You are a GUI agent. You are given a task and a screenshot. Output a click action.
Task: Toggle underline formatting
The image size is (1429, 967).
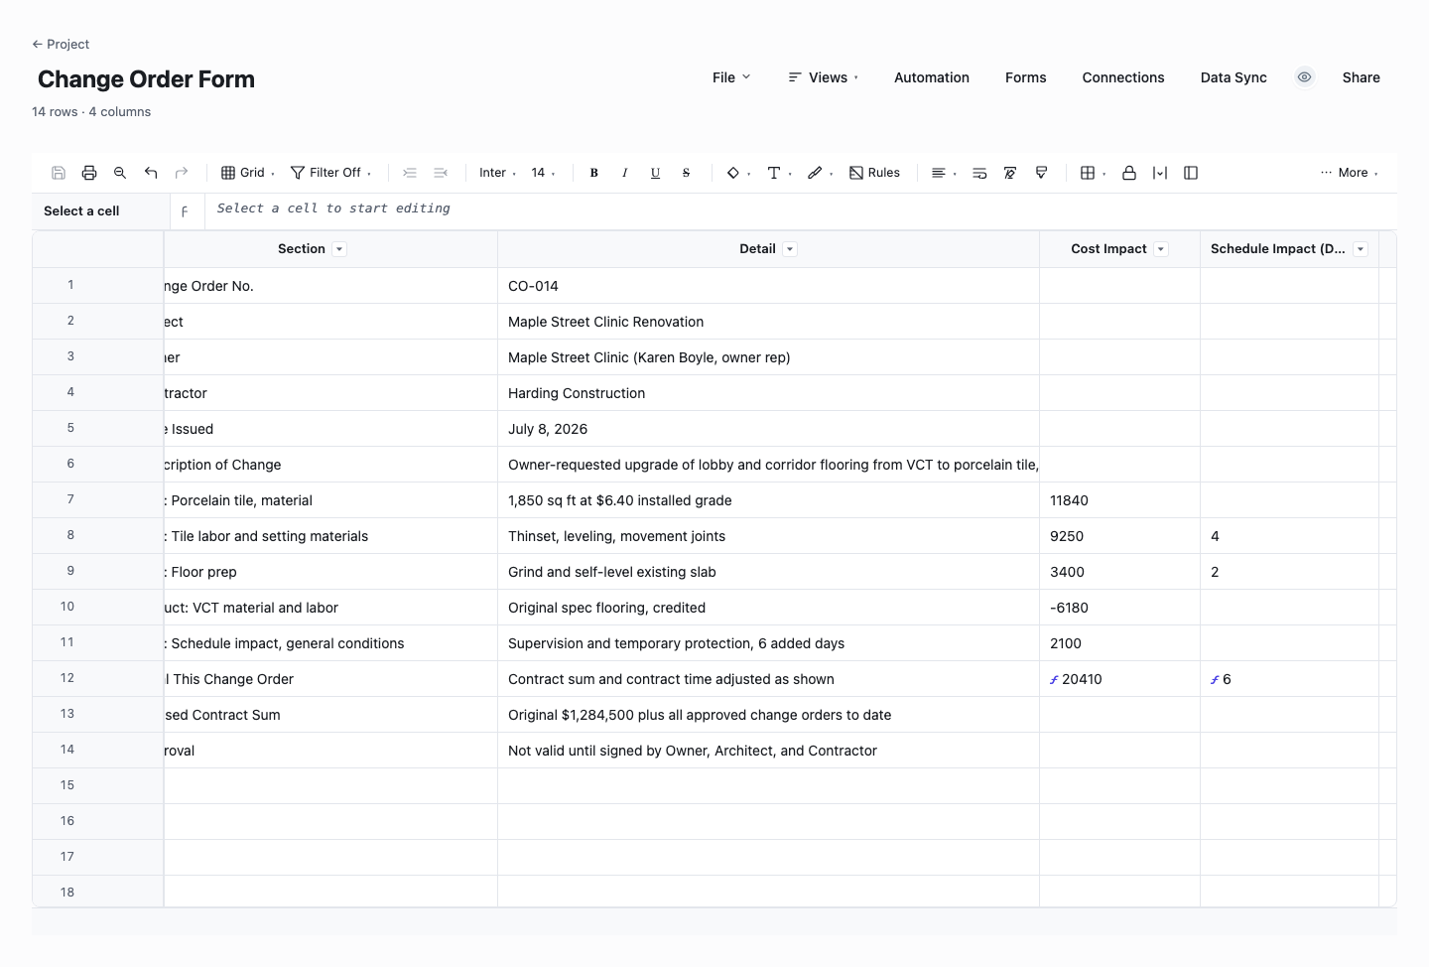tap(656, 173)
